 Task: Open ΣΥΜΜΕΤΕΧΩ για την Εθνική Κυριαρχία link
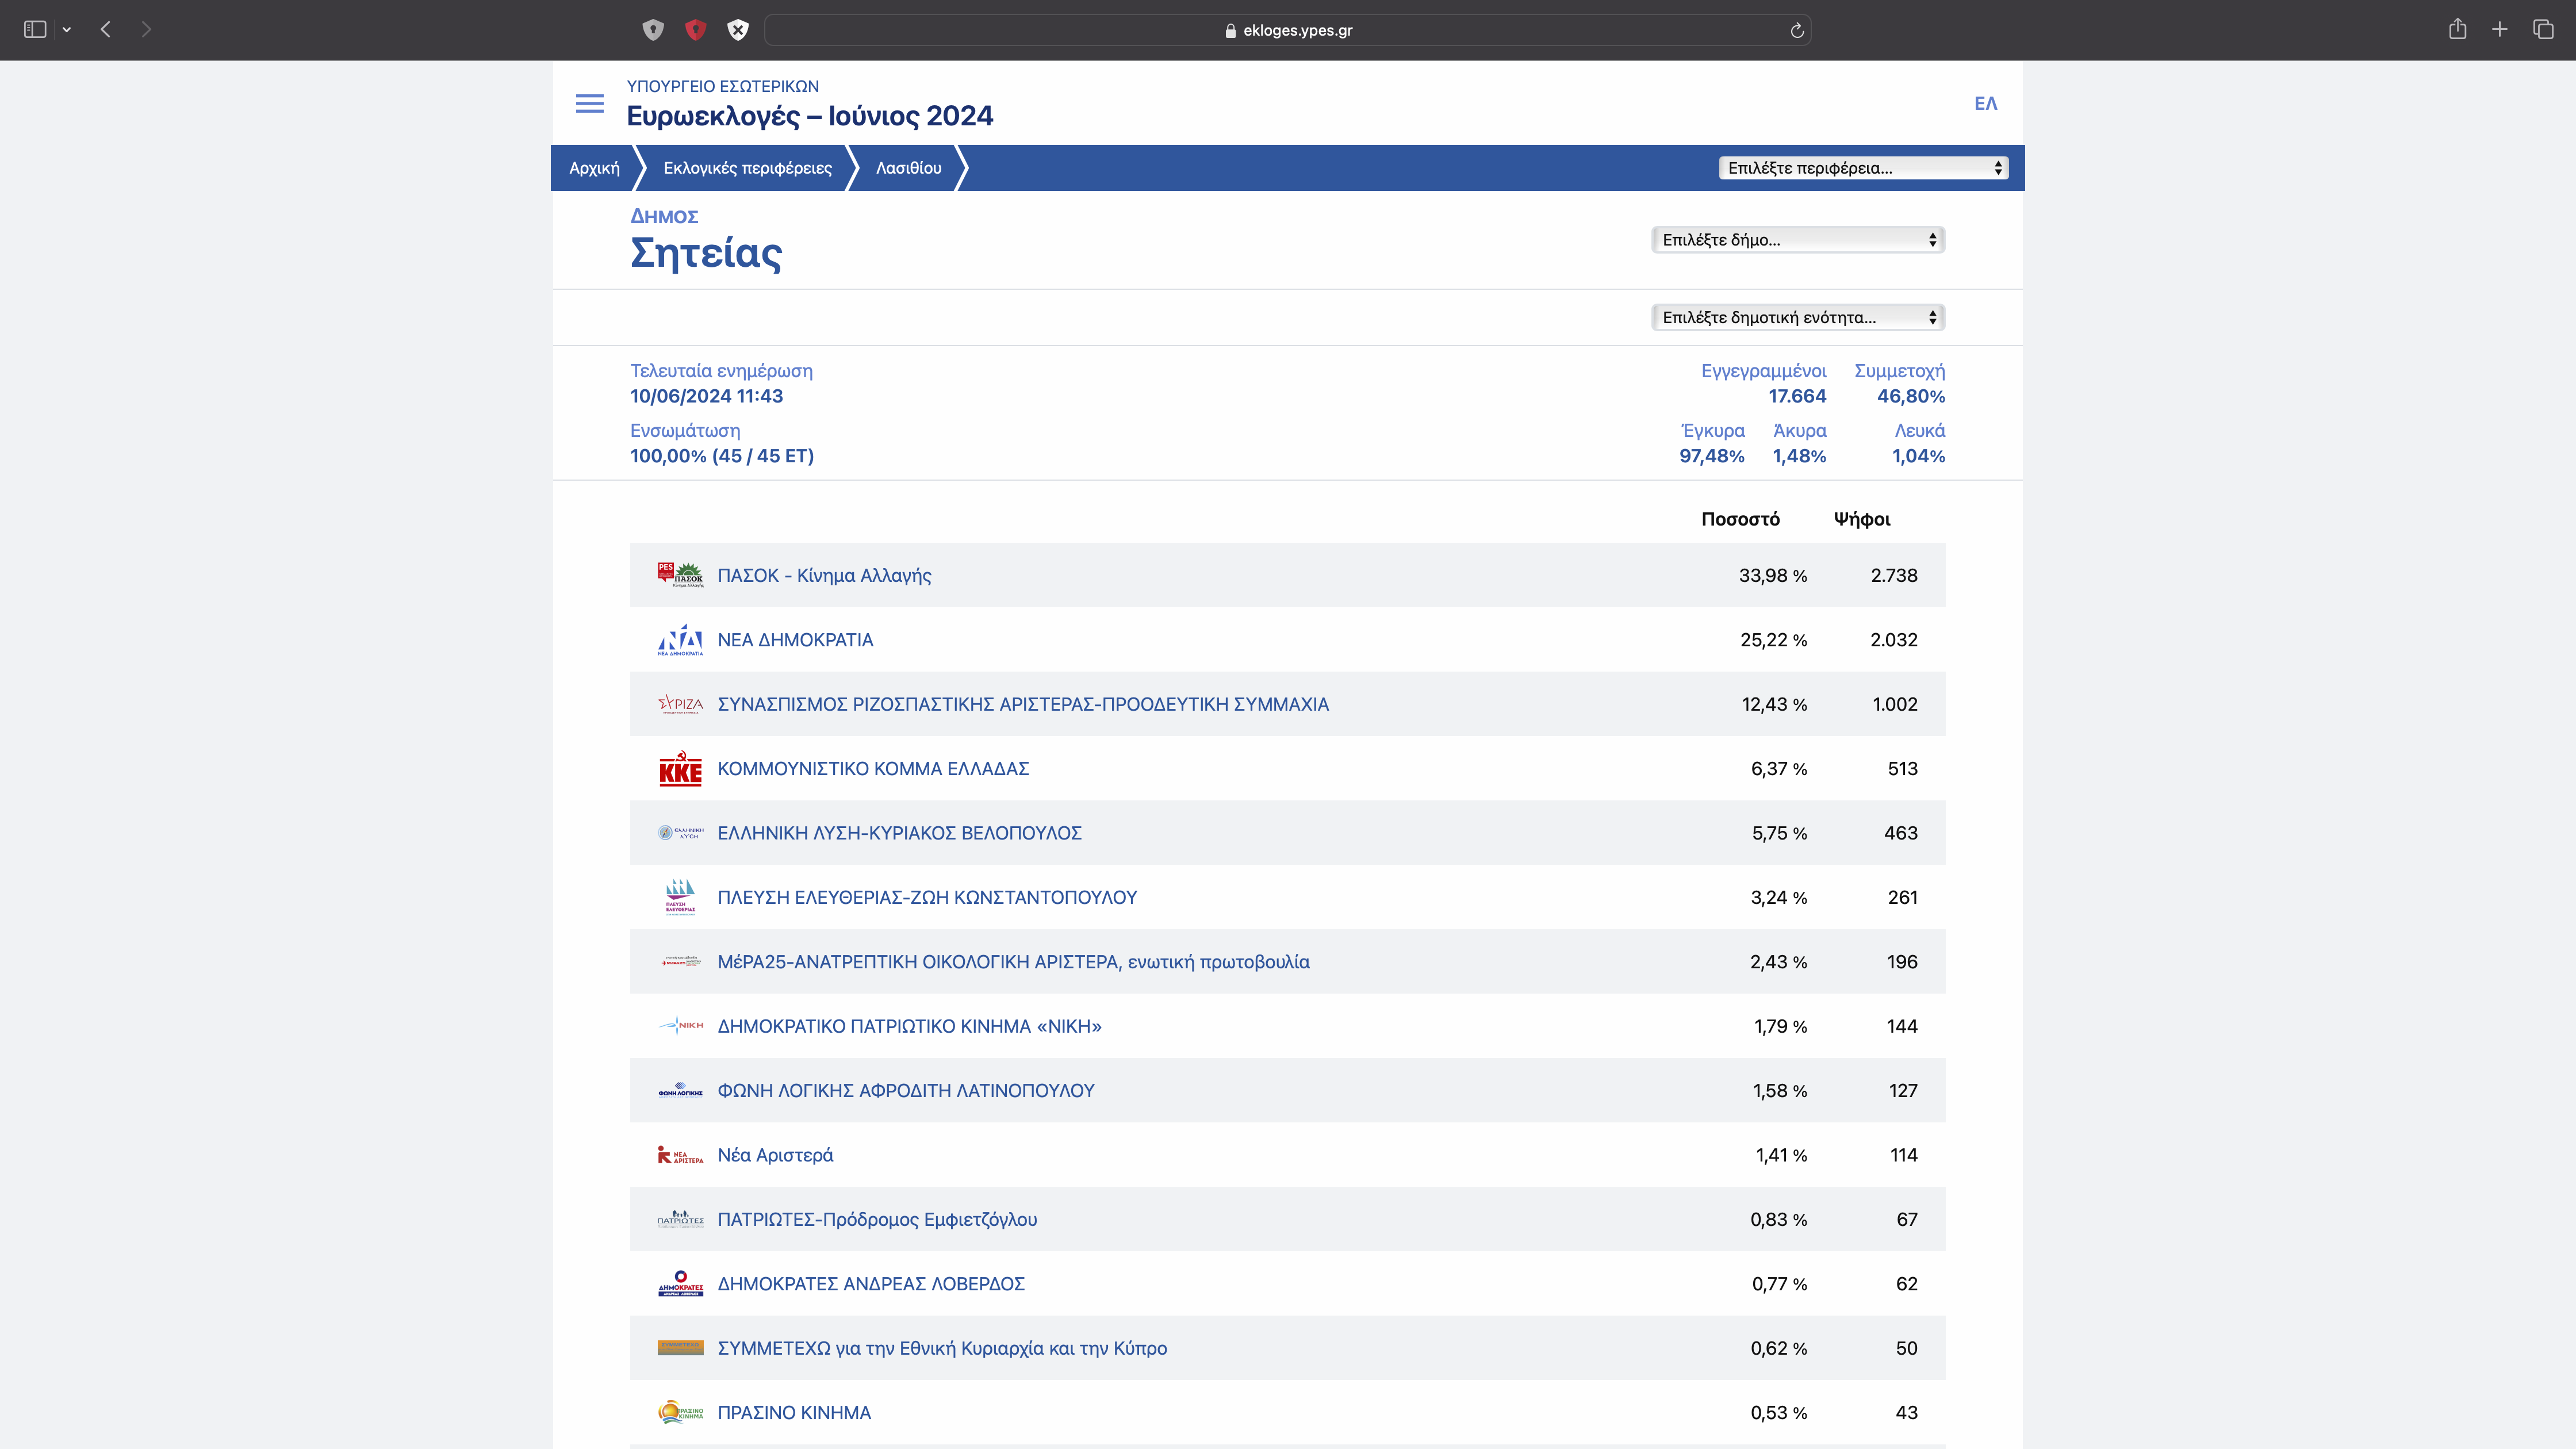pos(942,1348)
